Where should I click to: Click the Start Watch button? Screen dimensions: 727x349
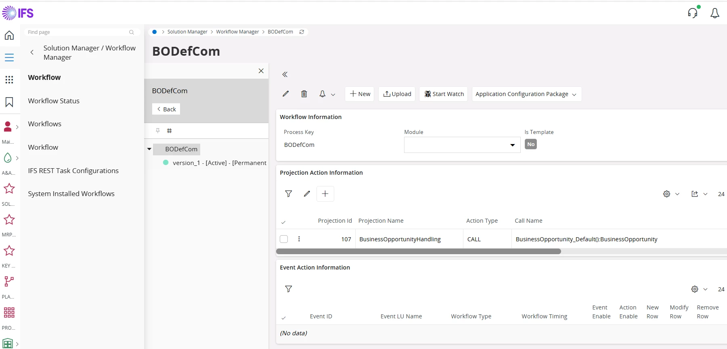pyautogui.click(x=443, y=94)
